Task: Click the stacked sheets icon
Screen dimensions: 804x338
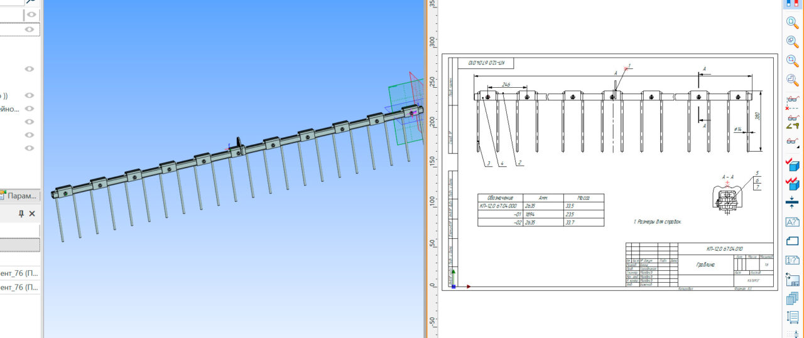Action: [792, 299]
